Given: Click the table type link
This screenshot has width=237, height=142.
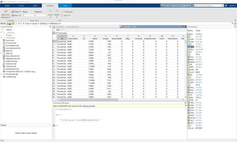Looking at the screenshot, I should [65, 33].
